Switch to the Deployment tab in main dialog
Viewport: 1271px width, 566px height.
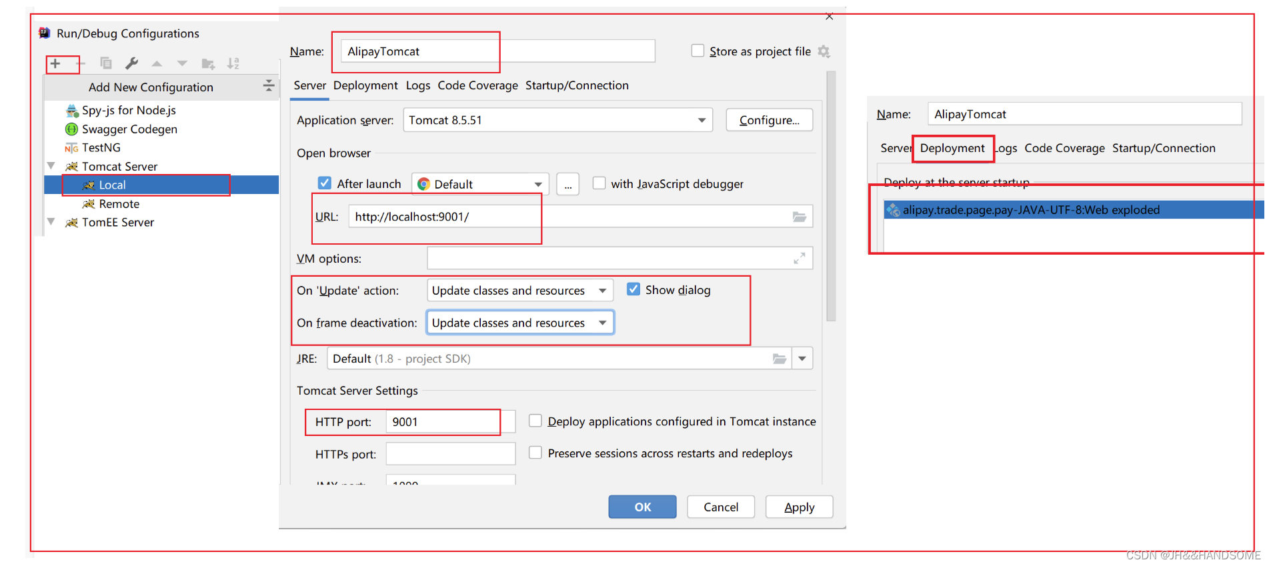tap(365, 85)
